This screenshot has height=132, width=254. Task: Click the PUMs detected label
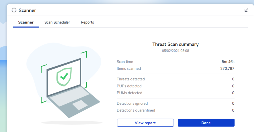[130, 93]
